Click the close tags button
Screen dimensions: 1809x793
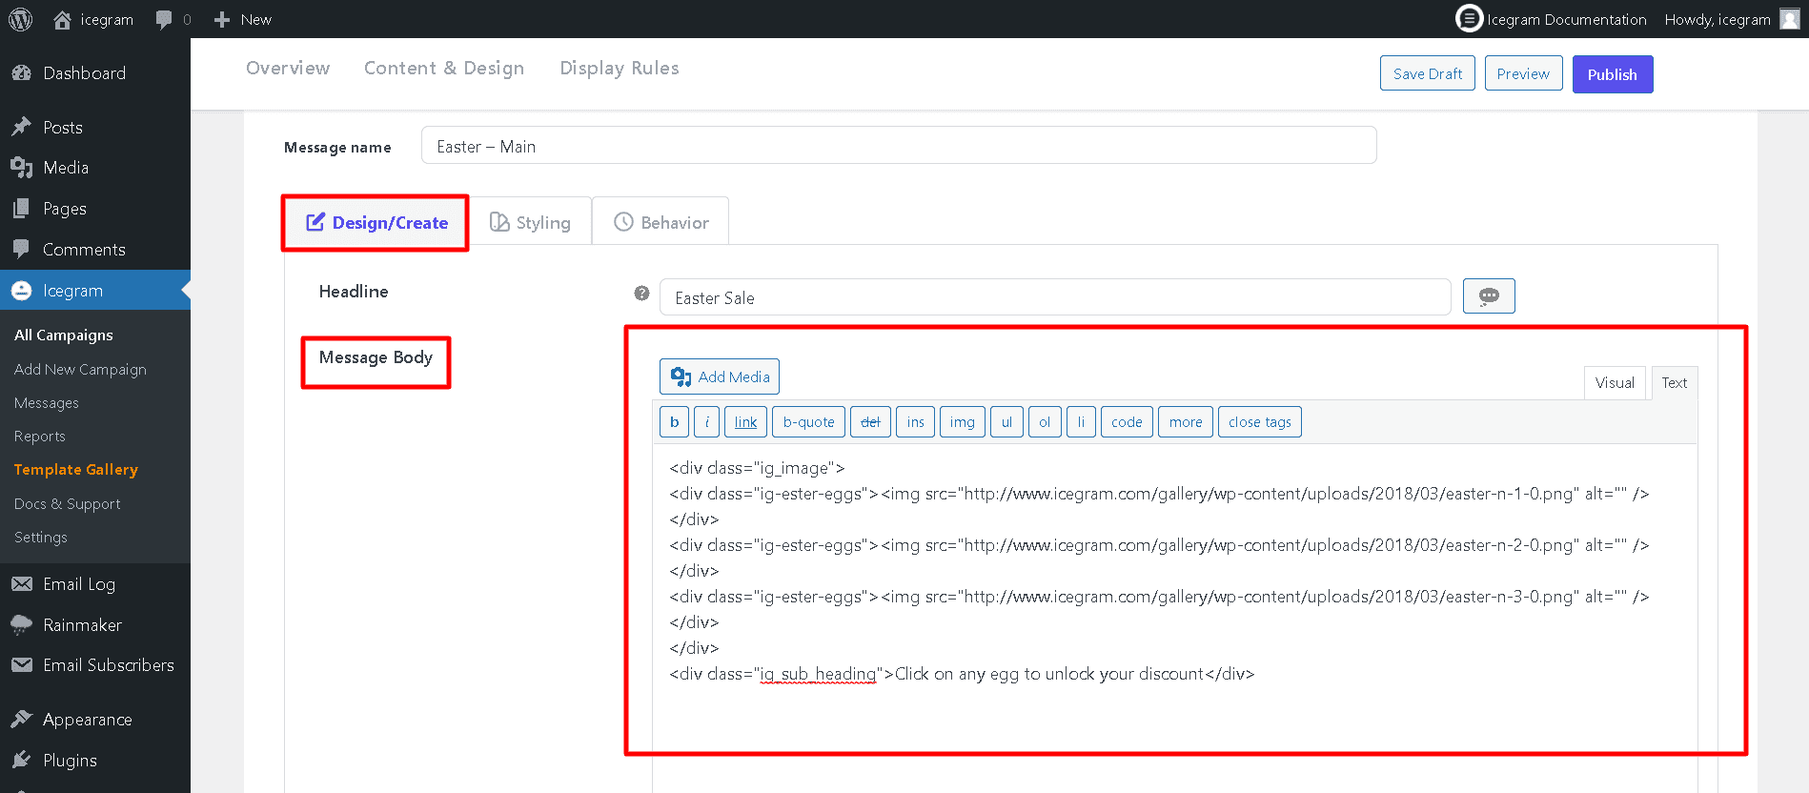tap(1260, 422)
